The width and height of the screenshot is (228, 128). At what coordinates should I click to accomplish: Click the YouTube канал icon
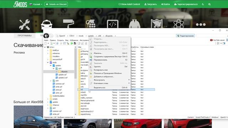coord(211,40)
